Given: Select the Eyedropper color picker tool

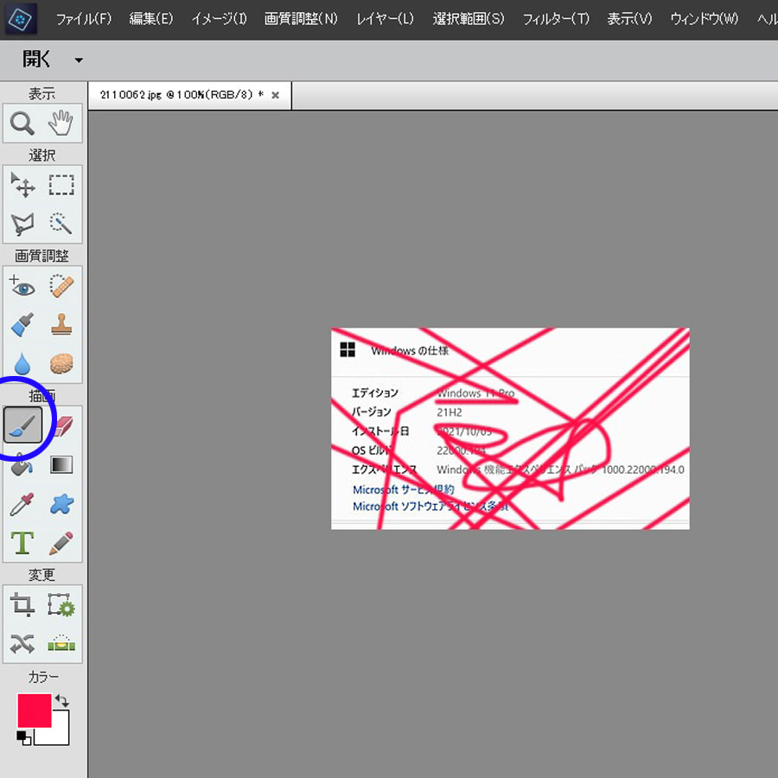Looking at the screenshot, I should [22, 504].
